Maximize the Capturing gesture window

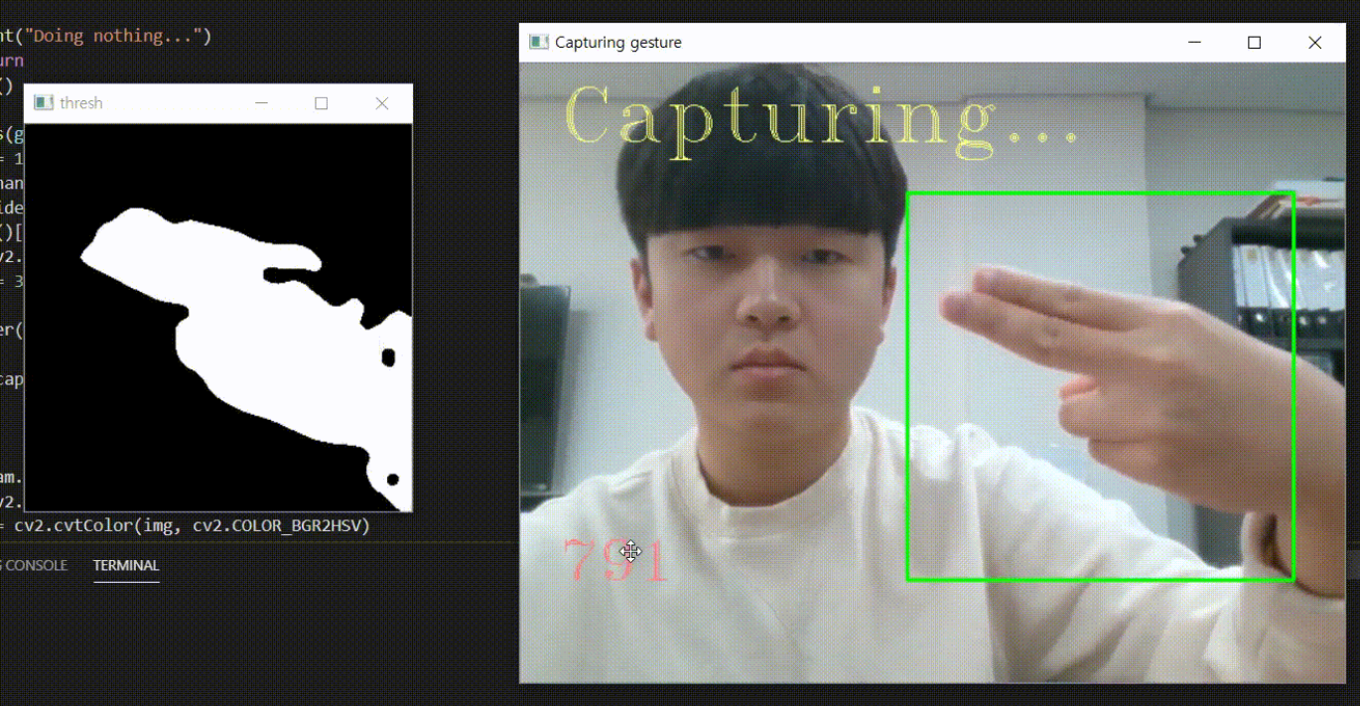click(1254, 42)
